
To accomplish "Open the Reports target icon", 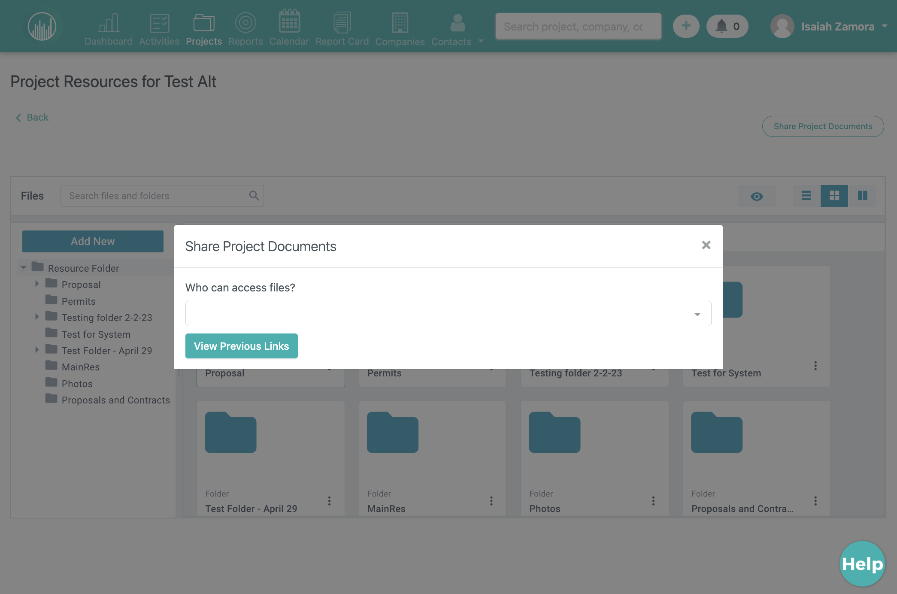I will tap(245, 23).
